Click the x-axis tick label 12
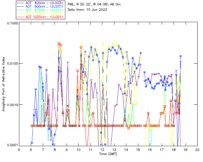Image resolution: width=203 pixels, height=162 pixels. [x=102, y=150]
